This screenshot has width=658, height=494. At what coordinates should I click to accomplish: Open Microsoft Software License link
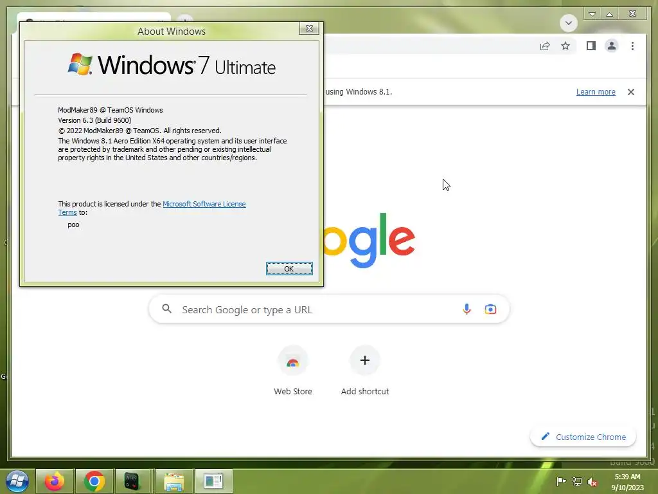click(x=204, y=204)
